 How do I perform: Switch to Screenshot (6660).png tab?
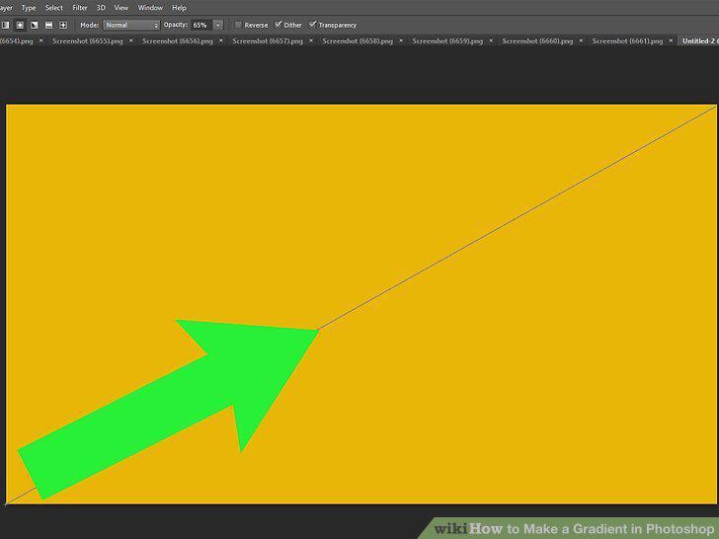coord(537,40)
